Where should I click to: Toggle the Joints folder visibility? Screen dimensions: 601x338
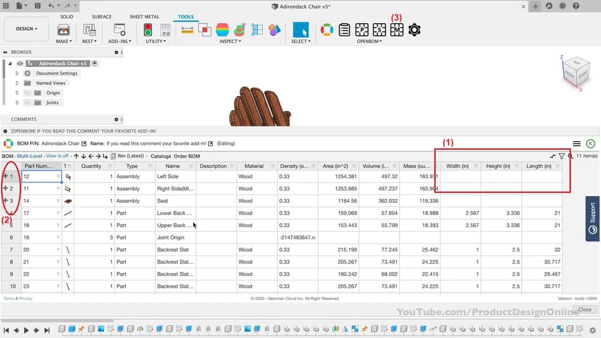pos(27,103)
